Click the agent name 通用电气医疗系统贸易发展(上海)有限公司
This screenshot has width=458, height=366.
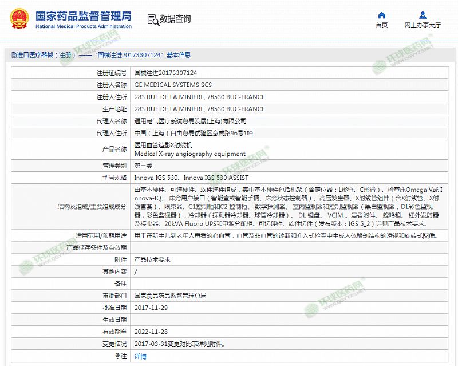coord(190,121)
